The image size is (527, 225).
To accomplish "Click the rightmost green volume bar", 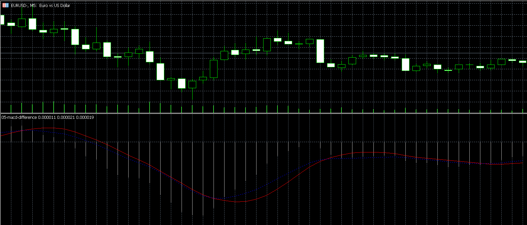I will (522, 111).
